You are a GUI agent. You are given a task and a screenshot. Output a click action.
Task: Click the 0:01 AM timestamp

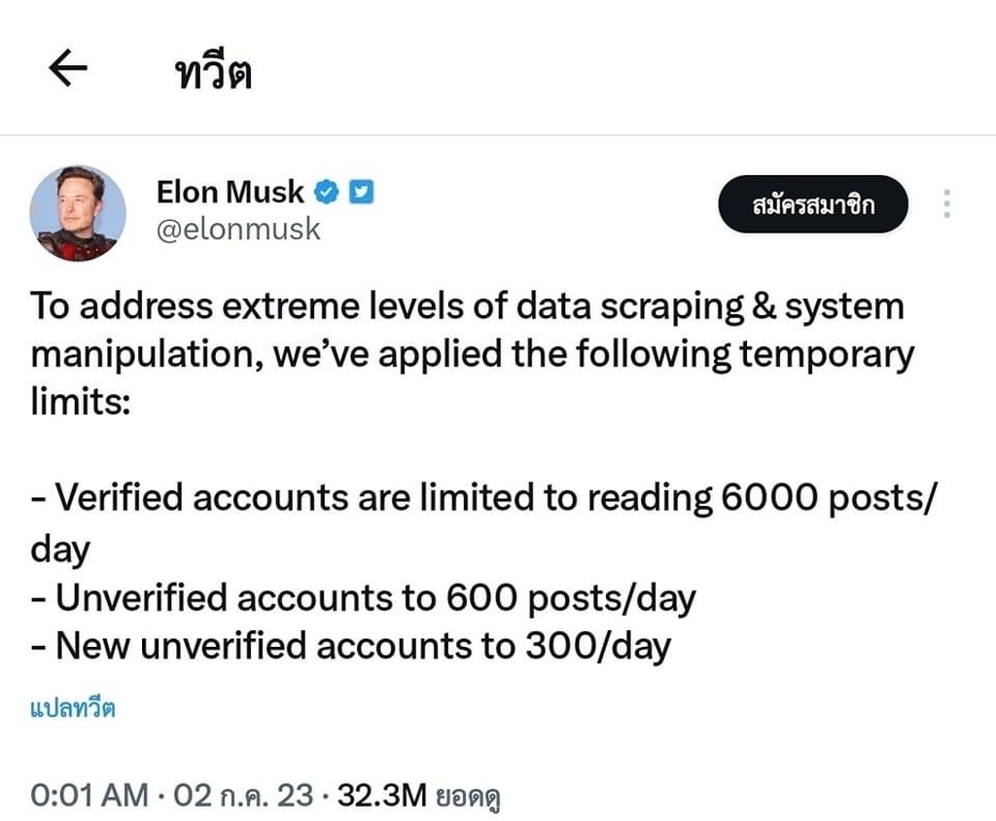point(89,795)
